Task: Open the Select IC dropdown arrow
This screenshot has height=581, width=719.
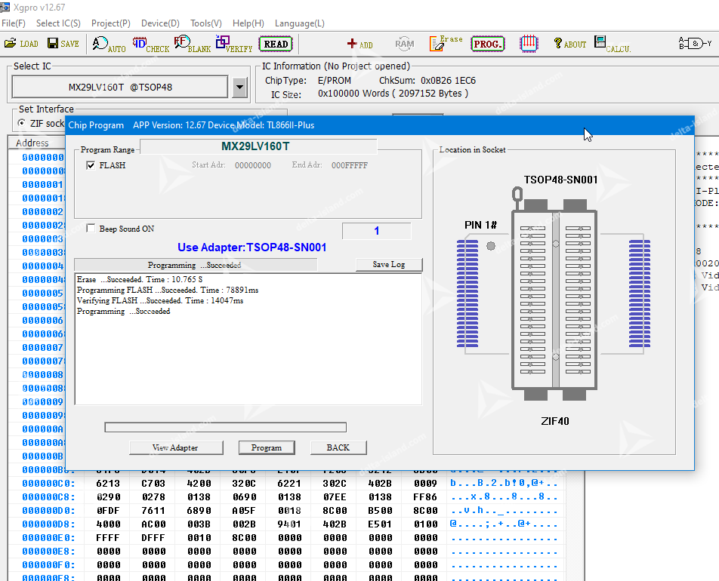Action: (240, 87)
